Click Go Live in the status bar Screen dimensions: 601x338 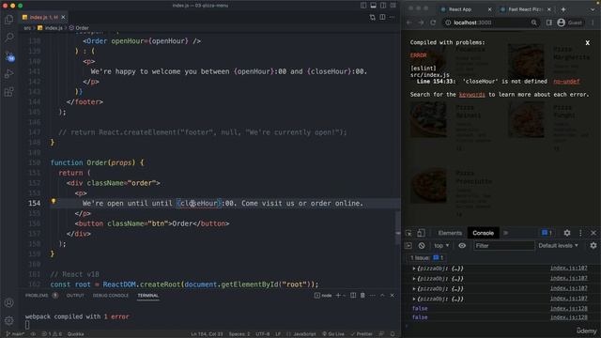(333, 334)
